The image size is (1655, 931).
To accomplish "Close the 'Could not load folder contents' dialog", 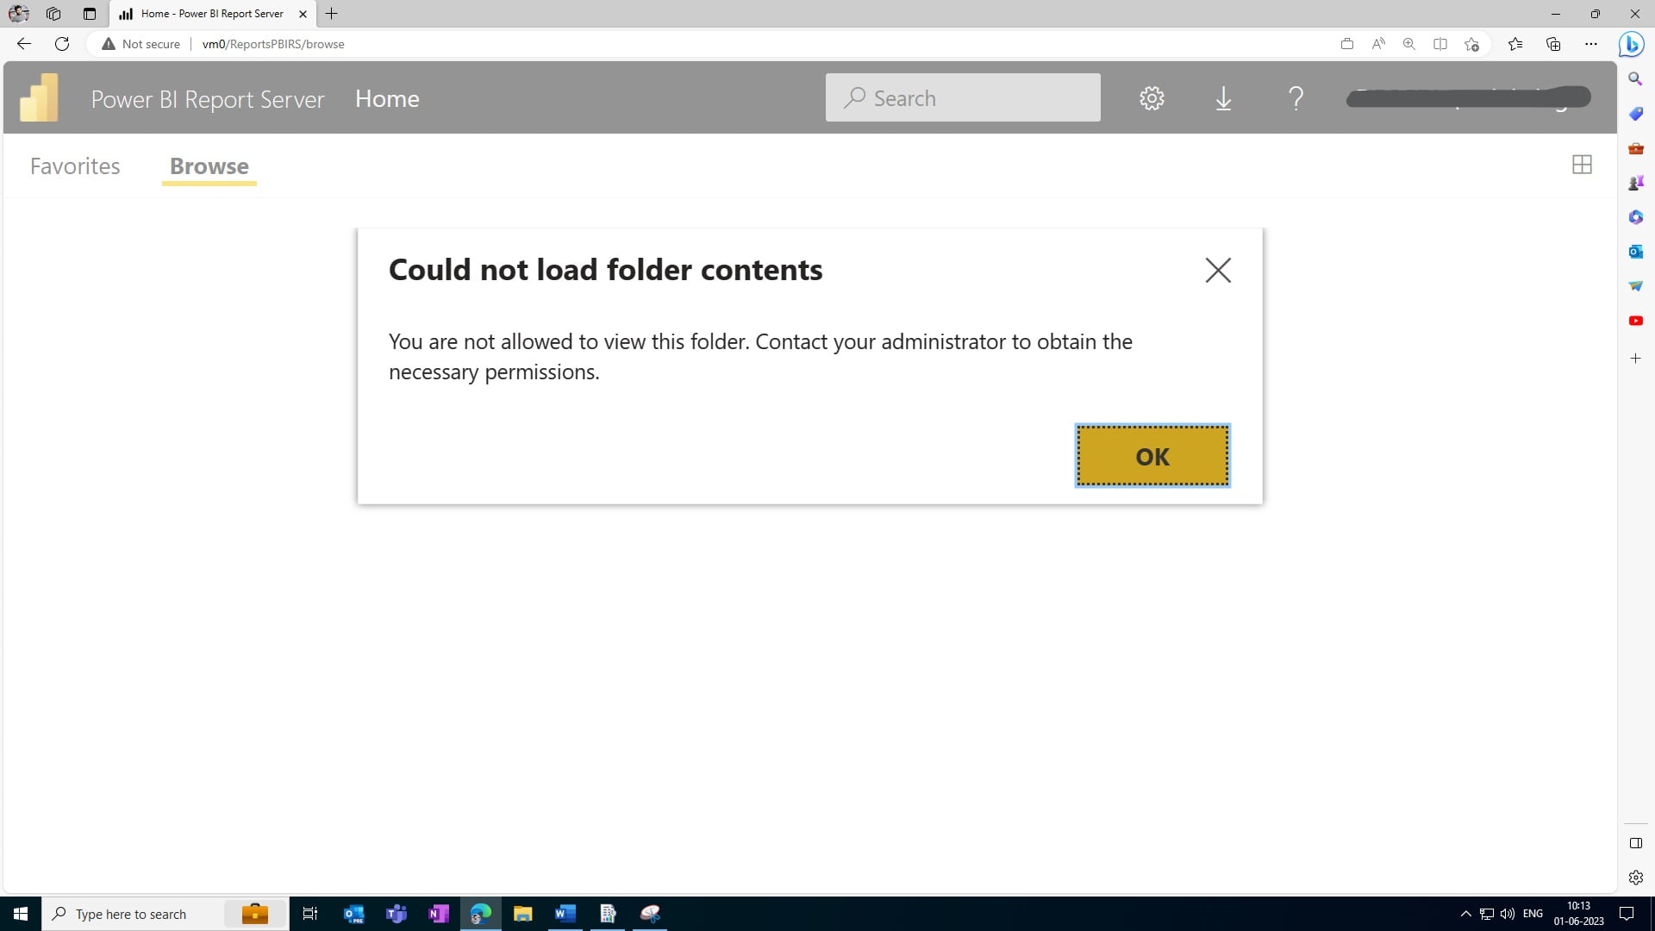I will tap(1218, 271).
